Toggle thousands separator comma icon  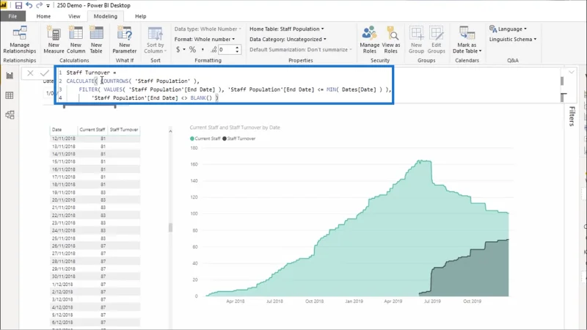(203, 49)
